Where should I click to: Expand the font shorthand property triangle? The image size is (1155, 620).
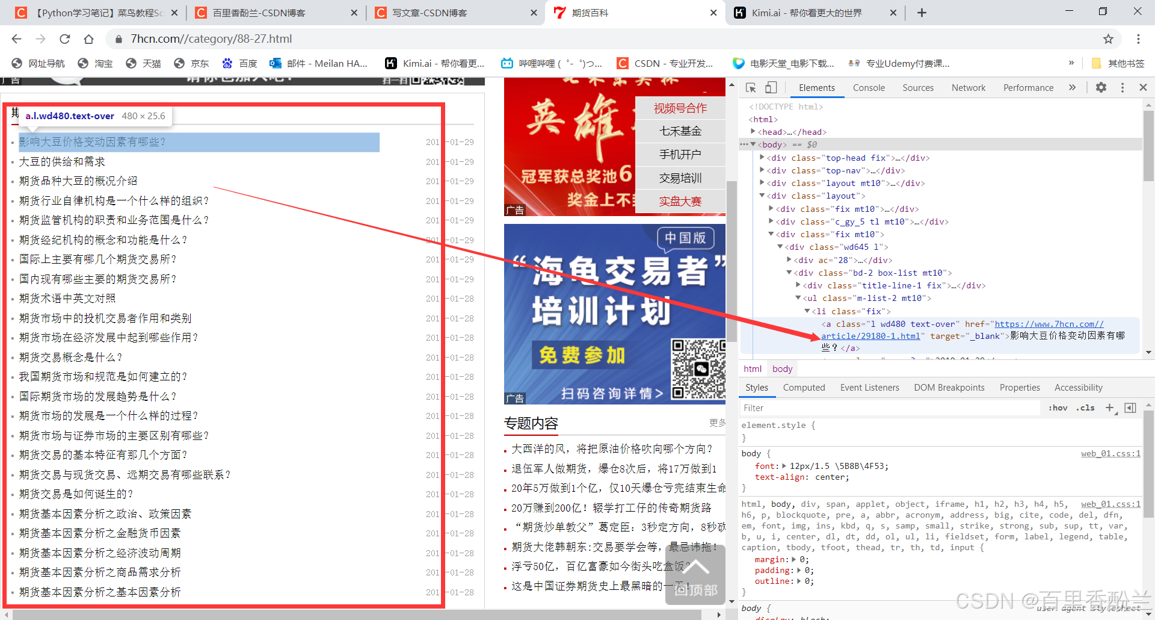pos(784,466)
